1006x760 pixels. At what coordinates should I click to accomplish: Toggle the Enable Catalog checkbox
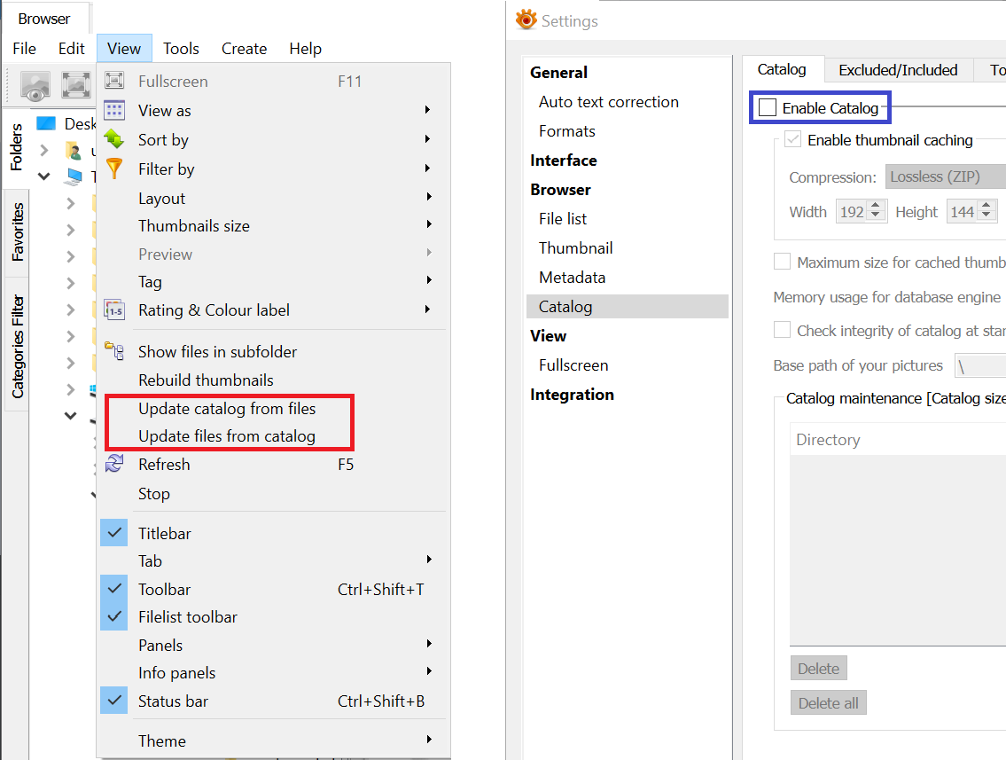(x=768, y=107)
